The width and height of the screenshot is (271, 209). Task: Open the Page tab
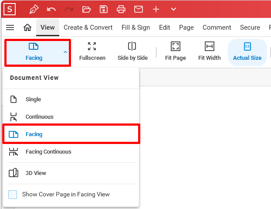coord(186,27)
